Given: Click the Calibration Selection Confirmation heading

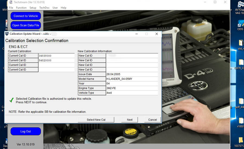Looking at the screenshot, I should [x=37, y=40].
